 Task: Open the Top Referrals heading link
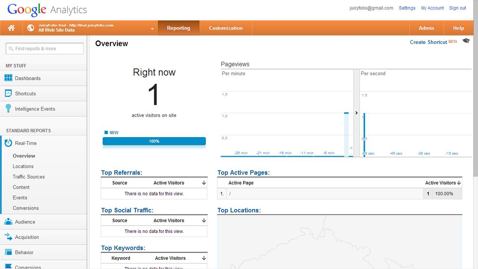pos(121,173)
